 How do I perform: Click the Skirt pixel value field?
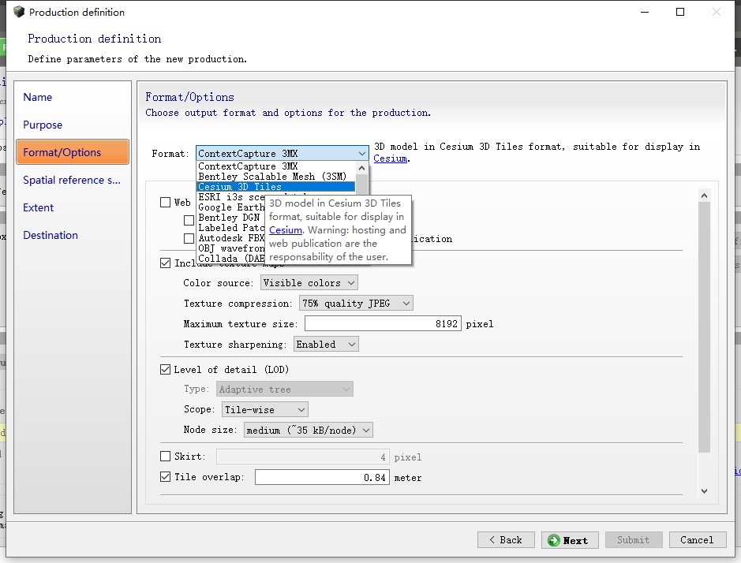pos(303,457)
